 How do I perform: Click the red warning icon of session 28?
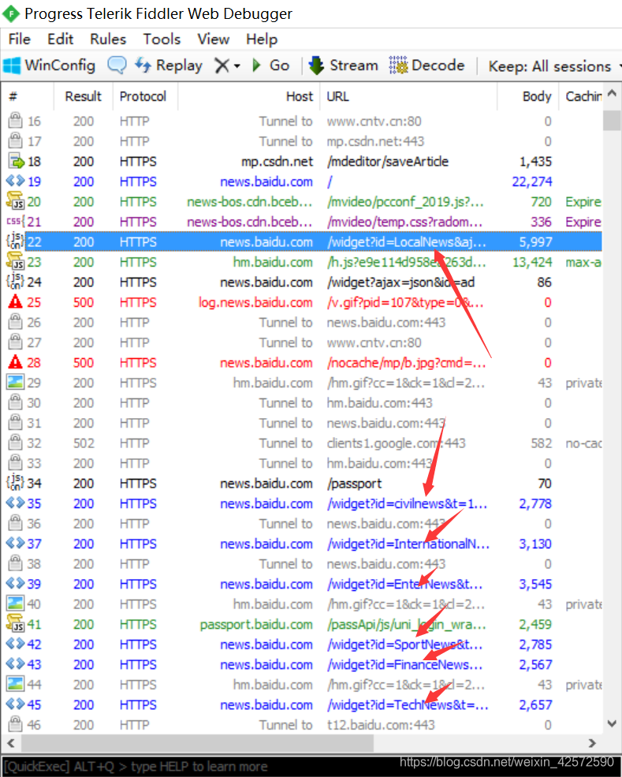(x=15, y=362)
